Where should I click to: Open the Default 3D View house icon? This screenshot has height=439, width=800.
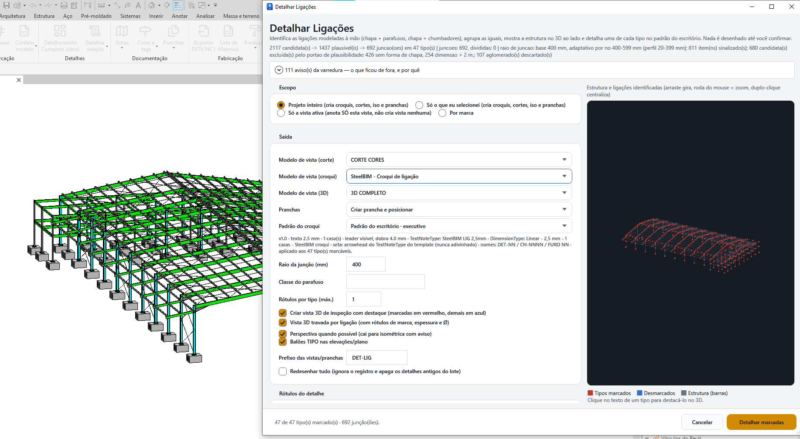click(151, 5)
